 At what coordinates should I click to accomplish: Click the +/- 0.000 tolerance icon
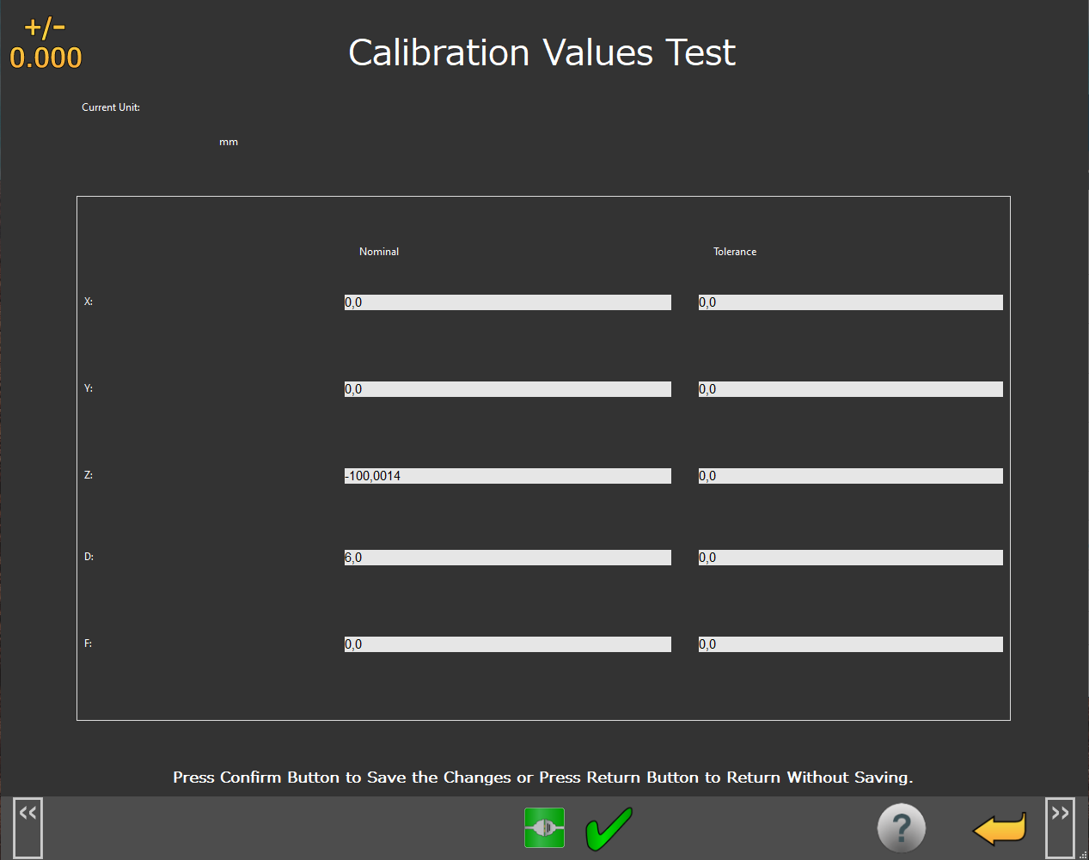point(46,44)
